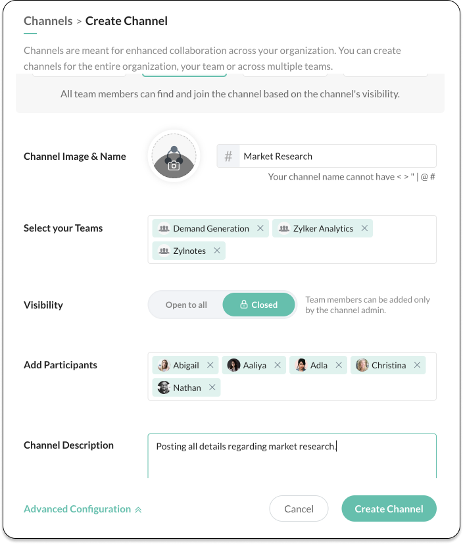Remove Christina from participants

click(x=417, y=365)
